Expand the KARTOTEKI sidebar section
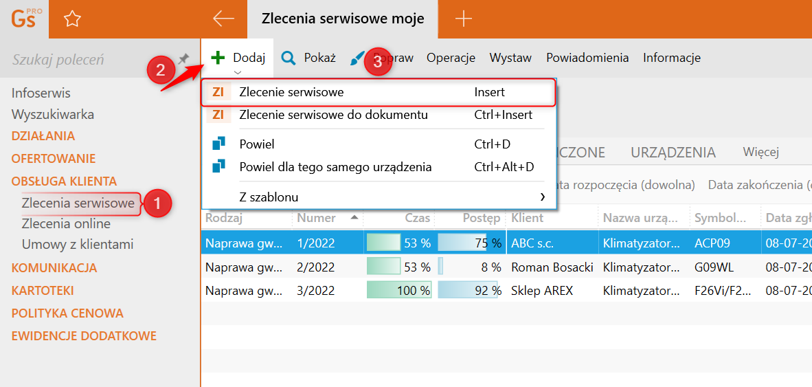 point(43,290)
